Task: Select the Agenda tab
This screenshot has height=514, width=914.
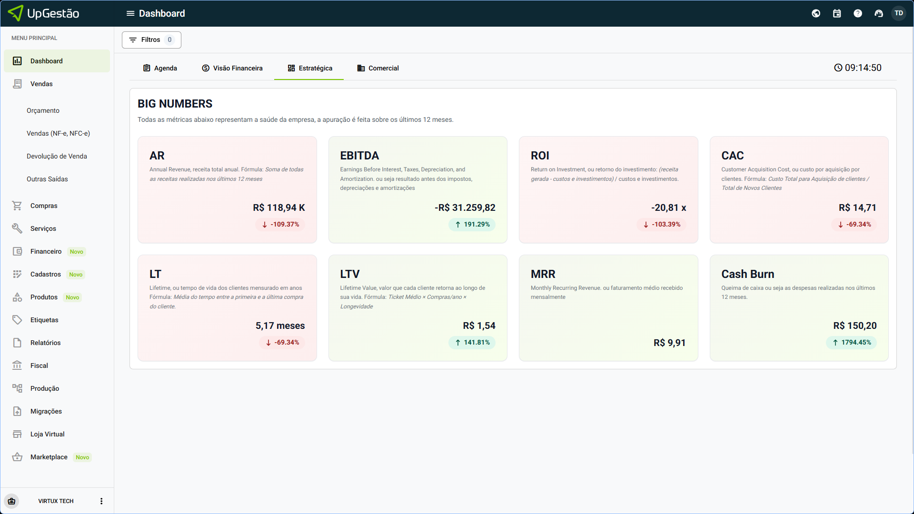Action: point(160,68)
